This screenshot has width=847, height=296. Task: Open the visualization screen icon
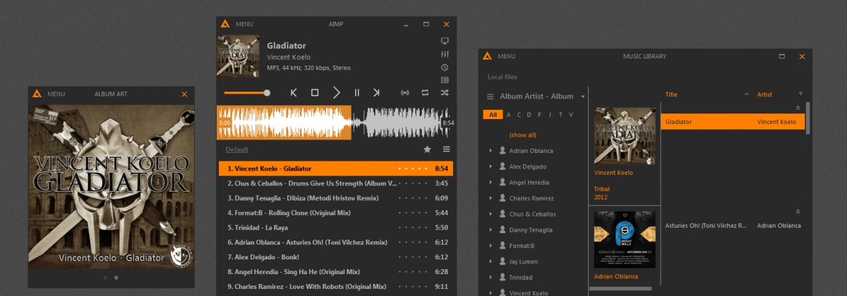pyautogui.click(x=445, y=42)
